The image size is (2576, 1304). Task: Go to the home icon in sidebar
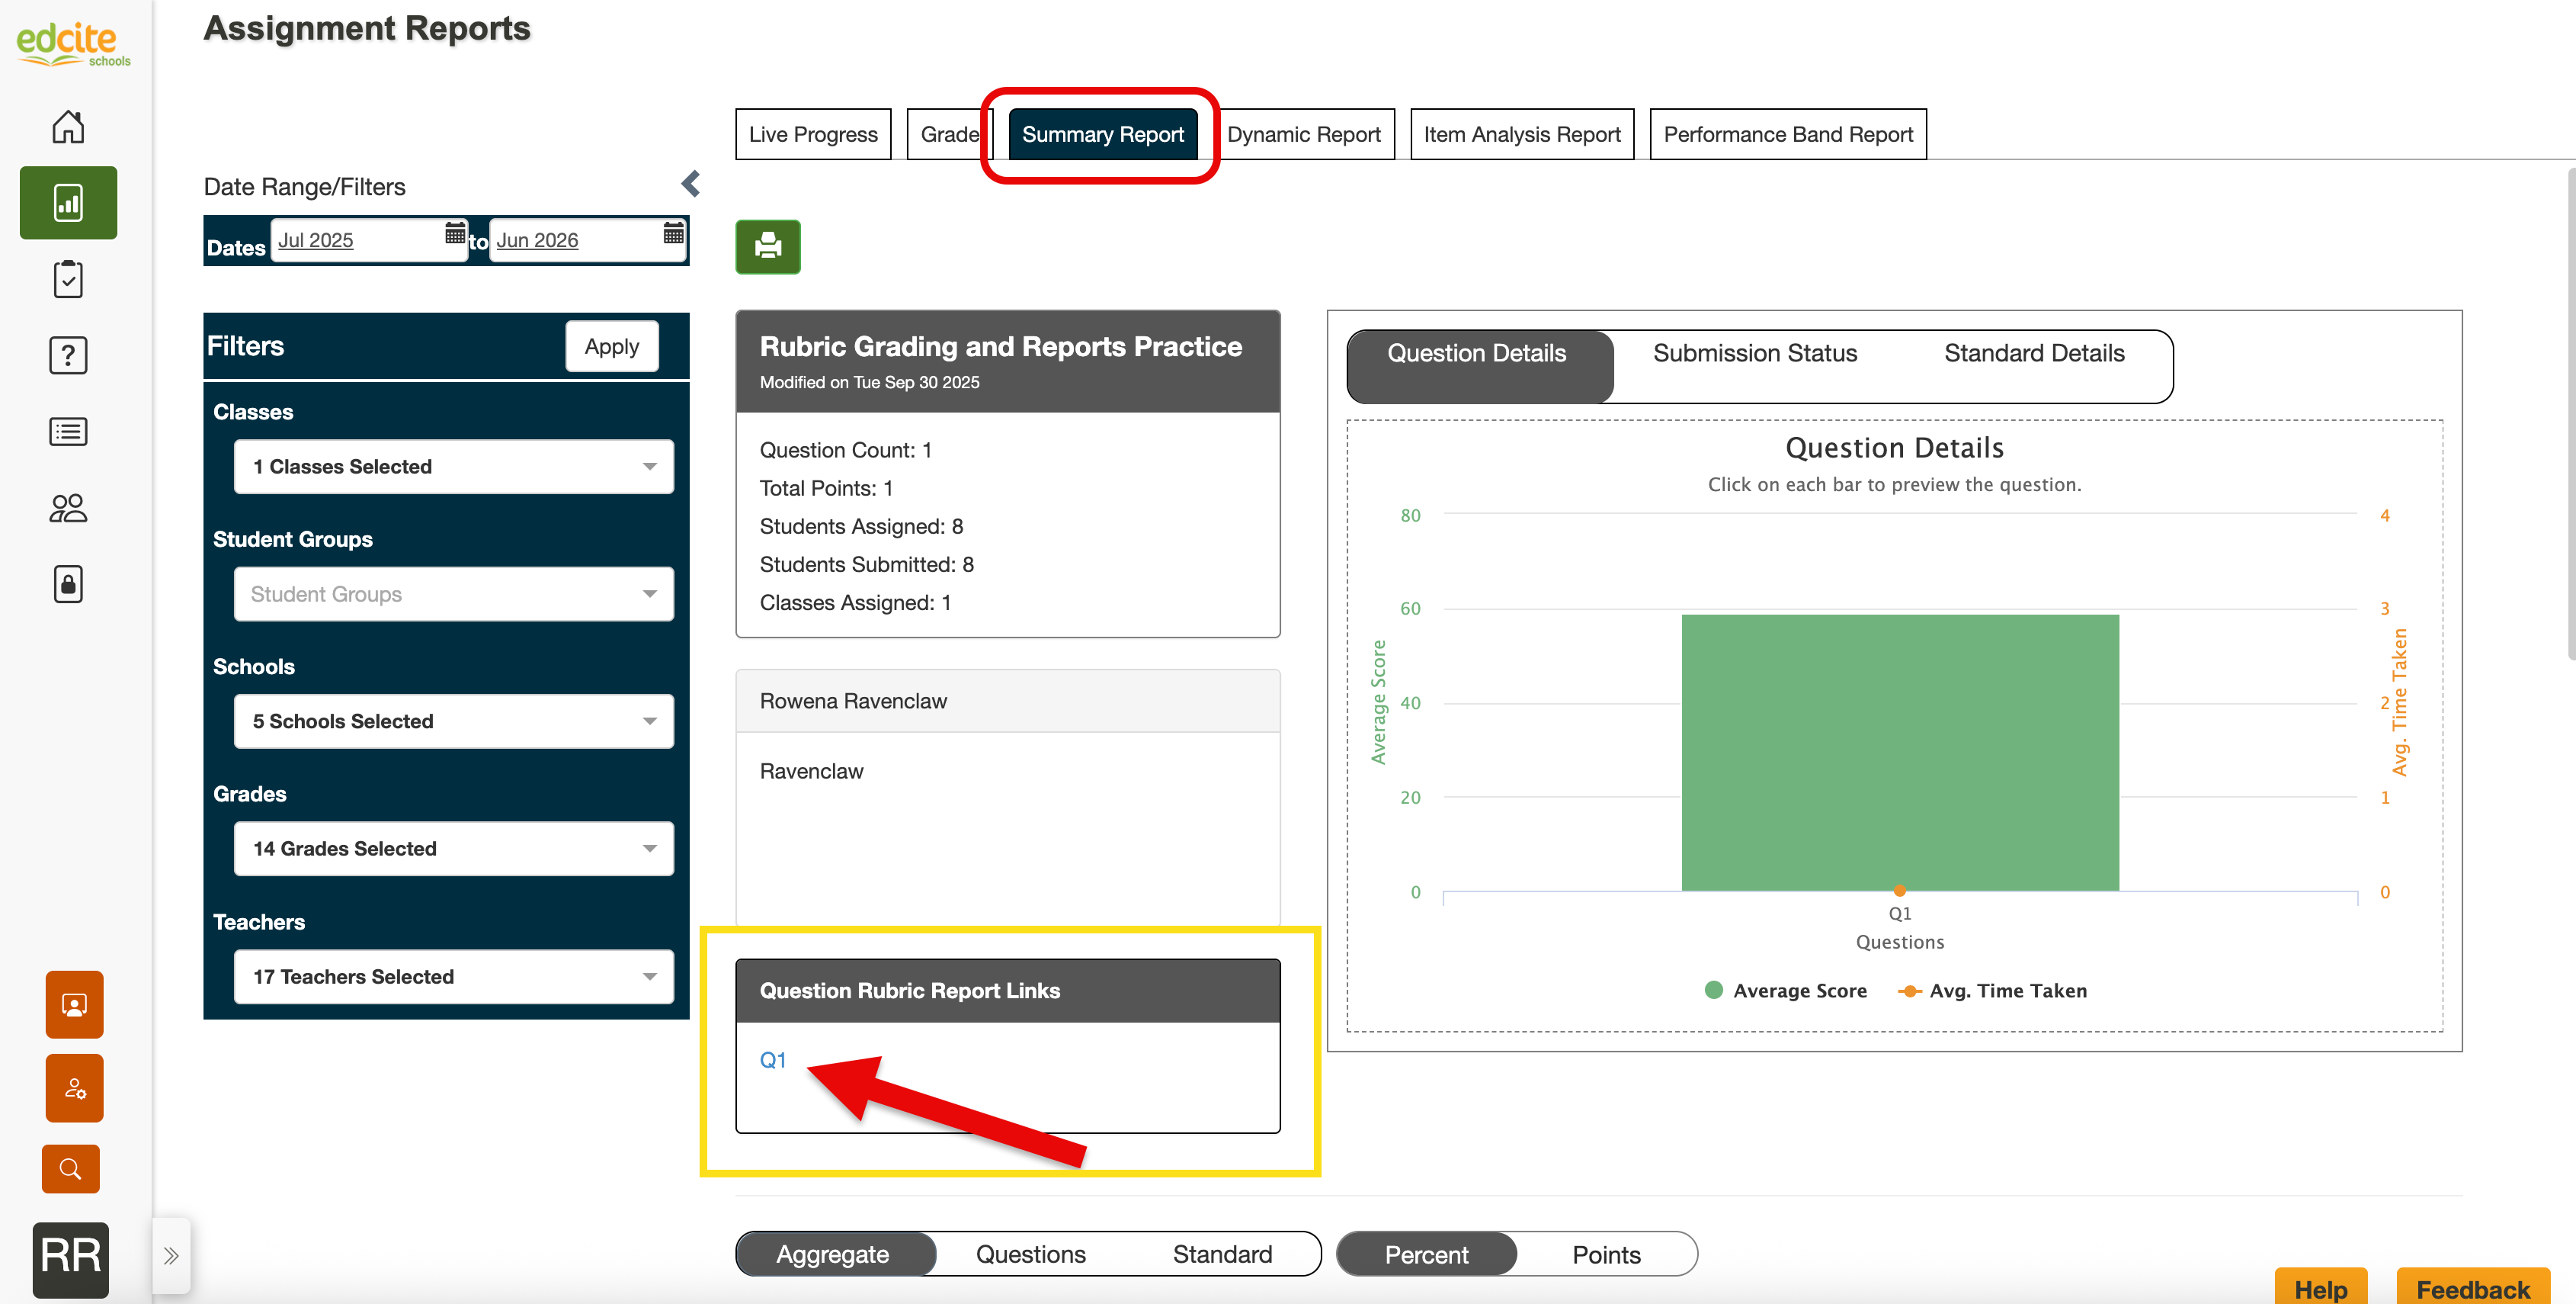(x=68, y=127)
